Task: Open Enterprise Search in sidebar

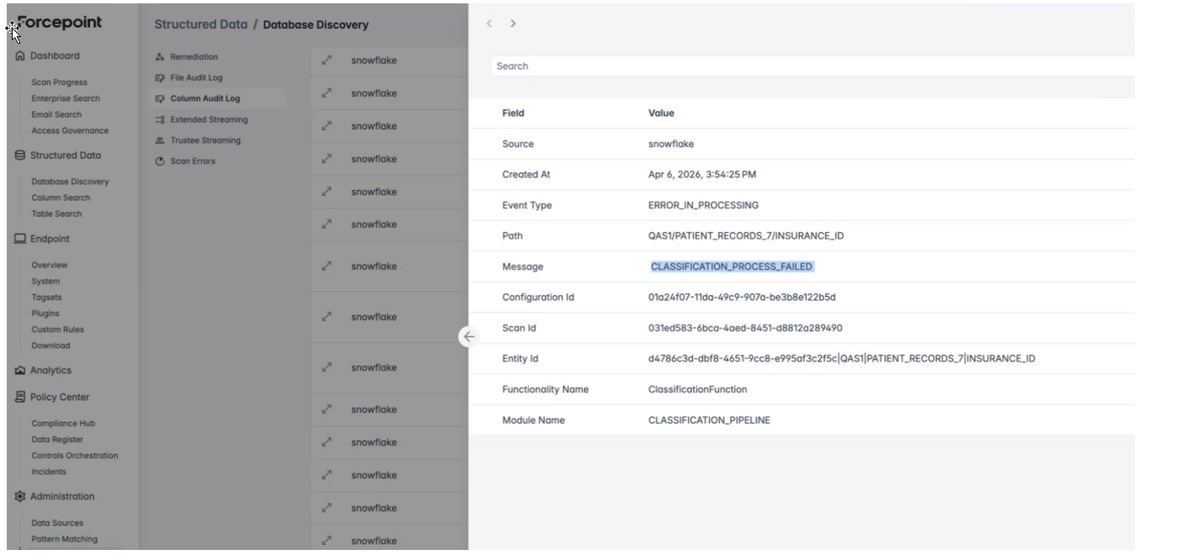Action: 66,98
